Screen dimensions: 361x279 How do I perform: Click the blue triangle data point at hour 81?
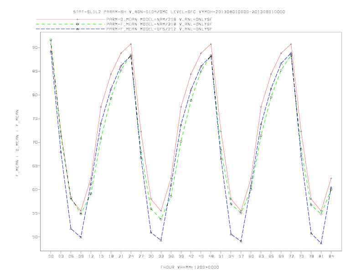coord(321,243)
